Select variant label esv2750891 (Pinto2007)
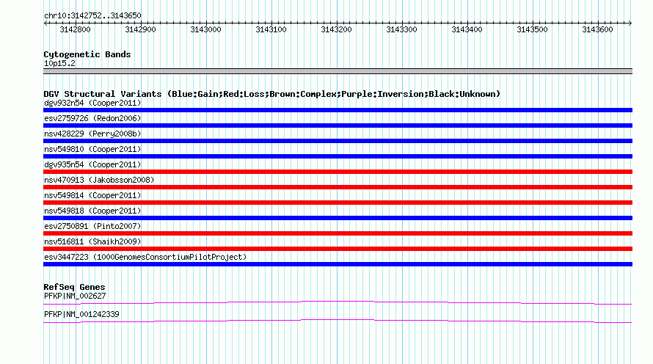This screenshot has height=364, width=653. coord(92,226)
